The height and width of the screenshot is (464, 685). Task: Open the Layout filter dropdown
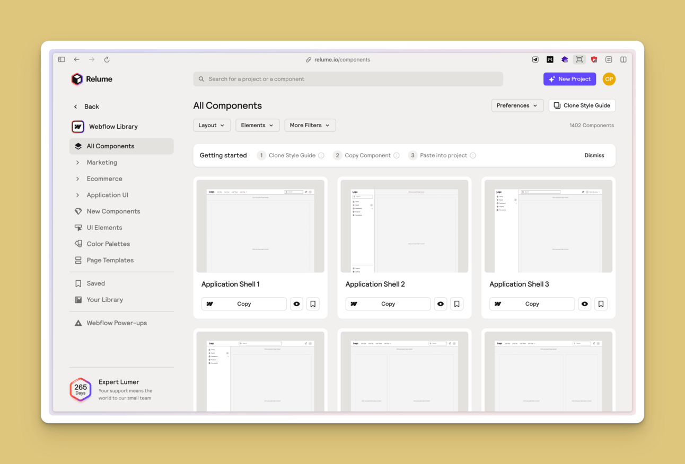pos(212,126)
